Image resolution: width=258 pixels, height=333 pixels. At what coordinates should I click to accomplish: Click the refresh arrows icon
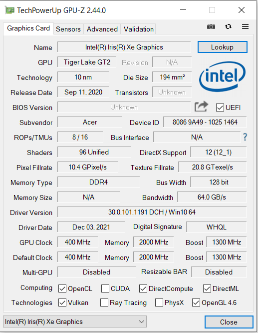click(229, 26)
